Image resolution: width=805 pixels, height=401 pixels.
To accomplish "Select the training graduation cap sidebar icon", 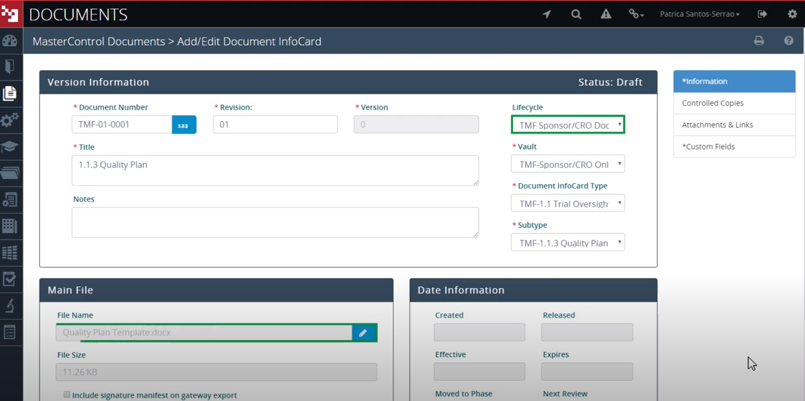I will 10,146.
